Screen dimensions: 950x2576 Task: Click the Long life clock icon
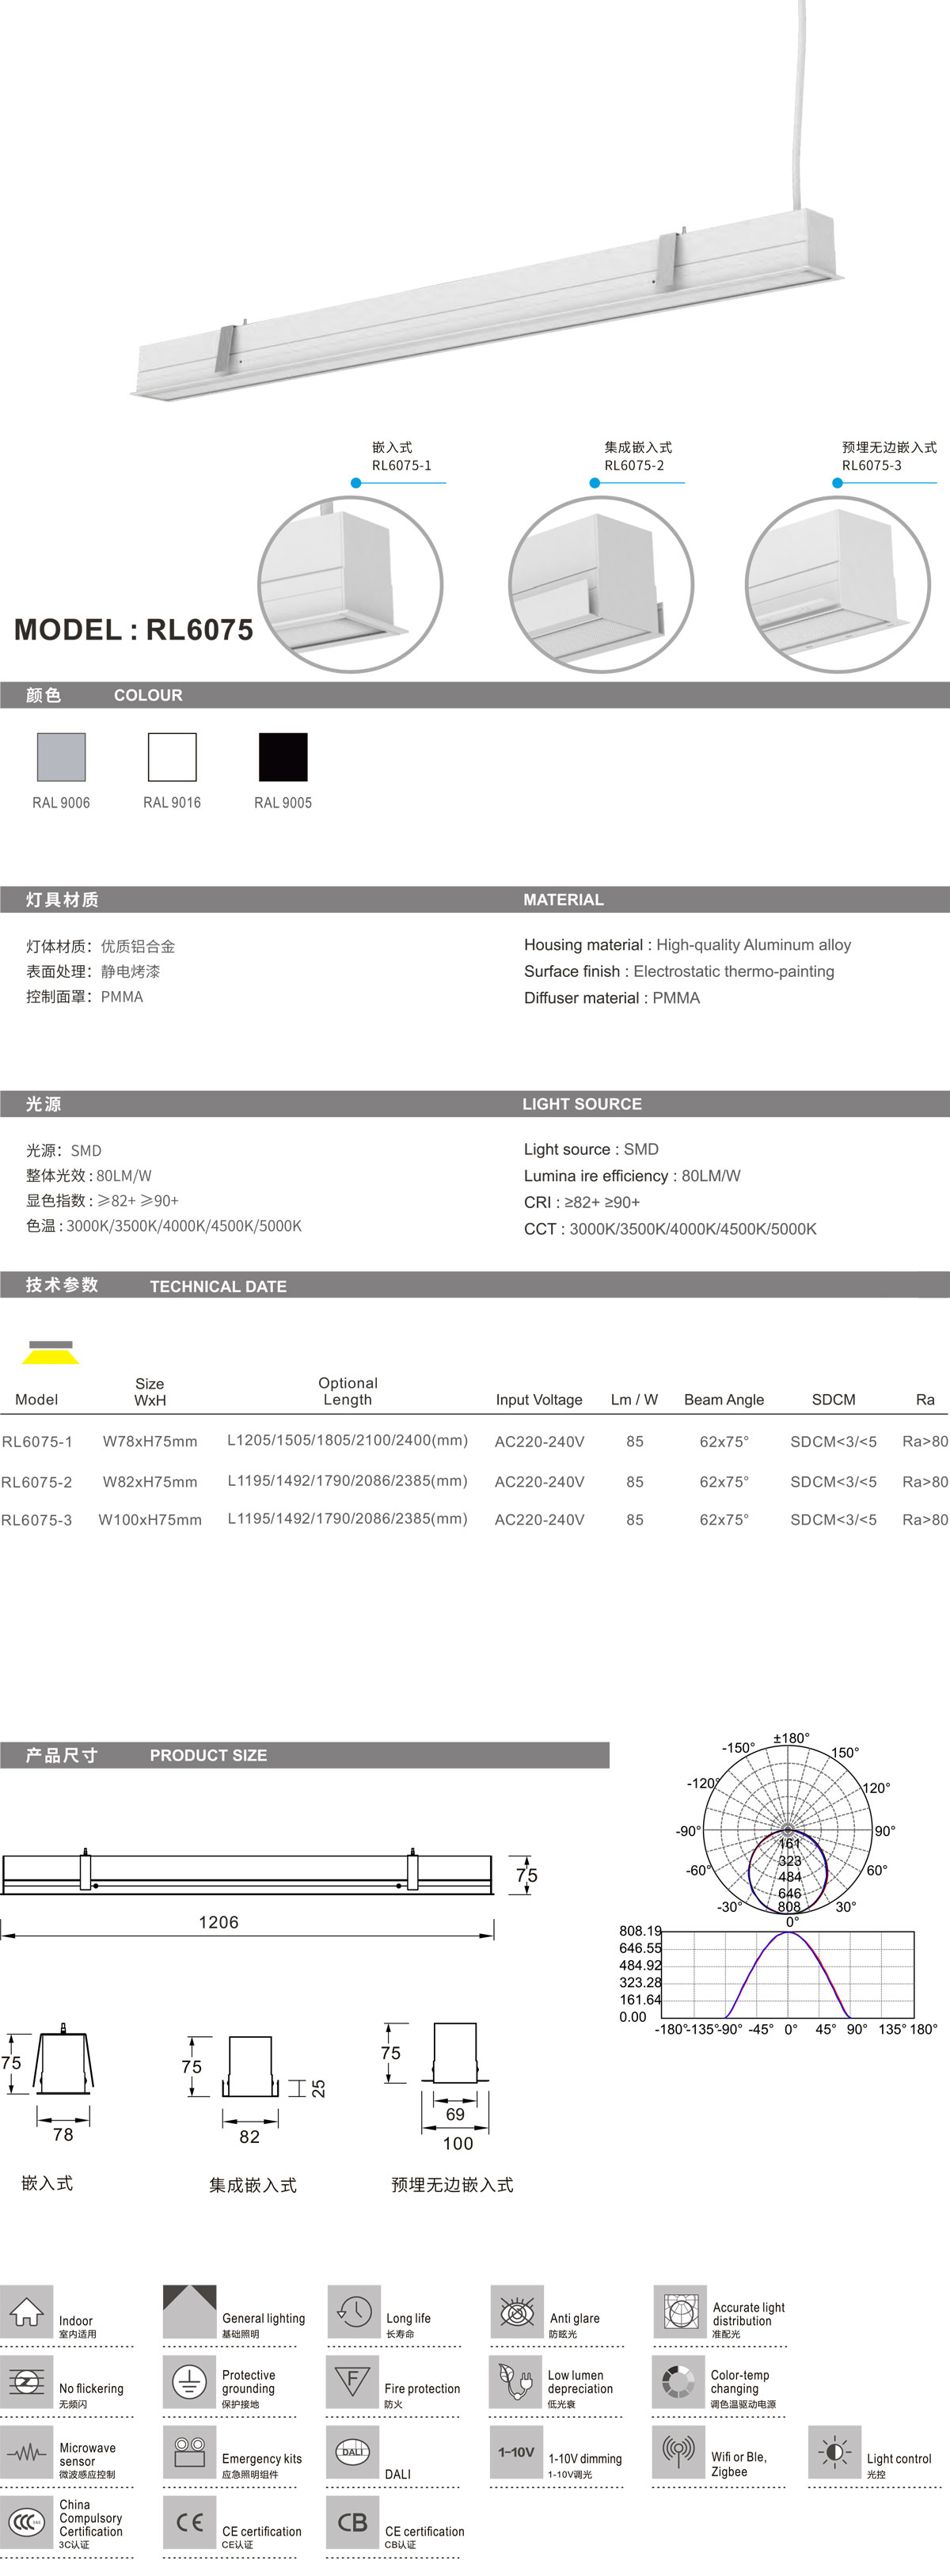[353, 2311]
